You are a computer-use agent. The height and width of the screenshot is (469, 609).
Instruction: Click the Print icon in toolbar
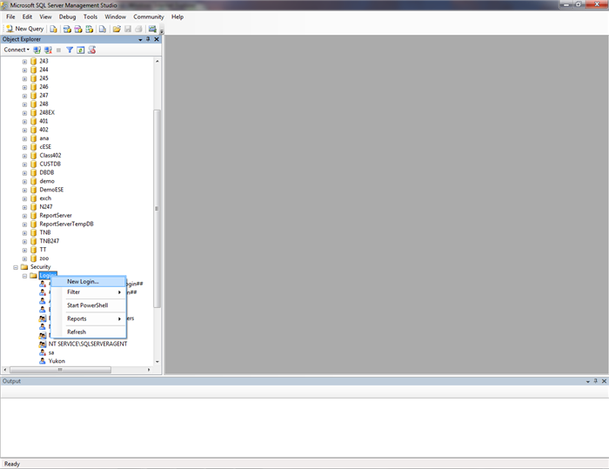click(x=138, y=29)
